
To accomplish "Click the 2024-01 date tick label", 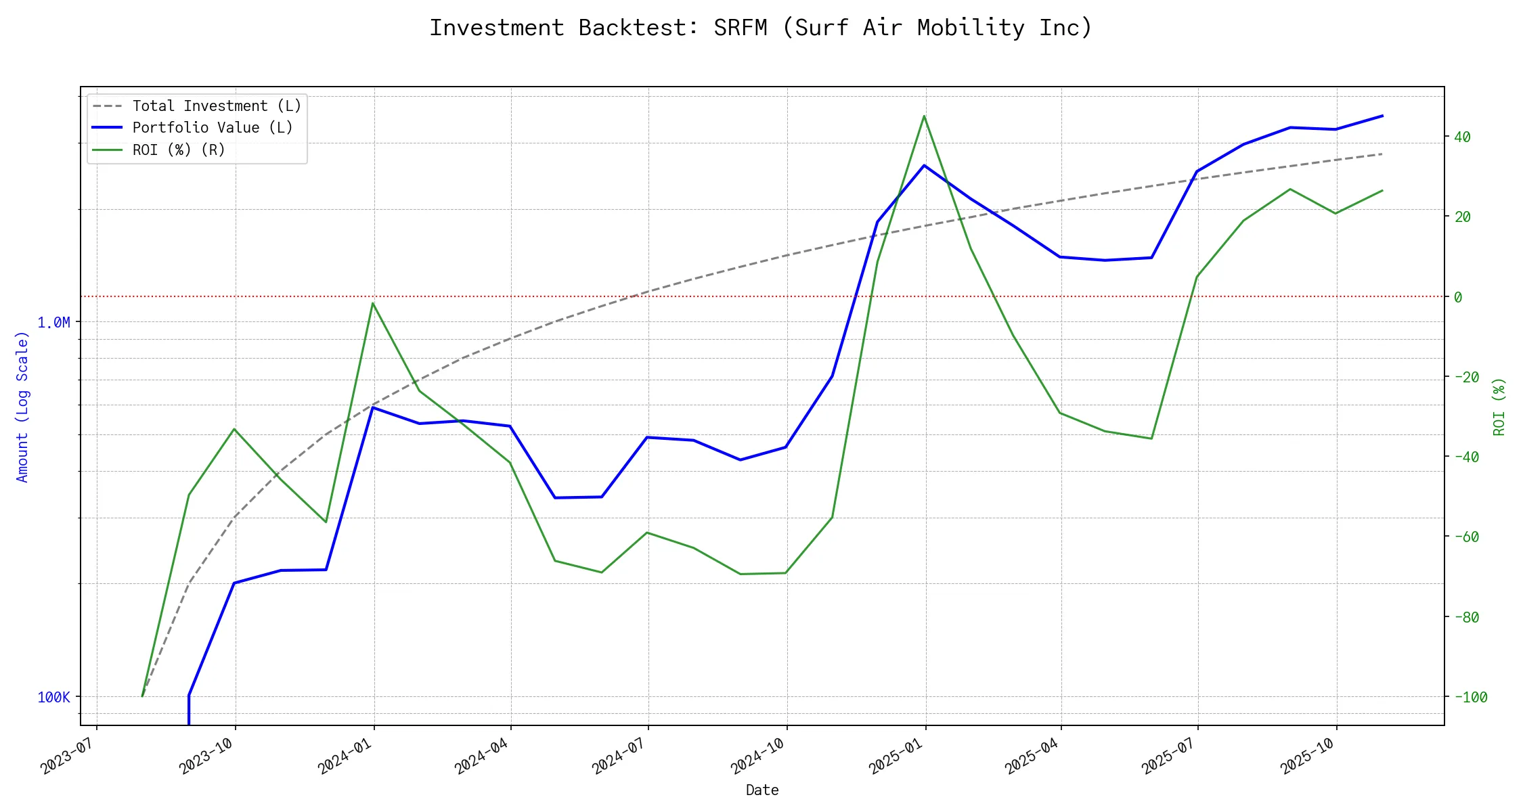I will (x=344, y=756).
